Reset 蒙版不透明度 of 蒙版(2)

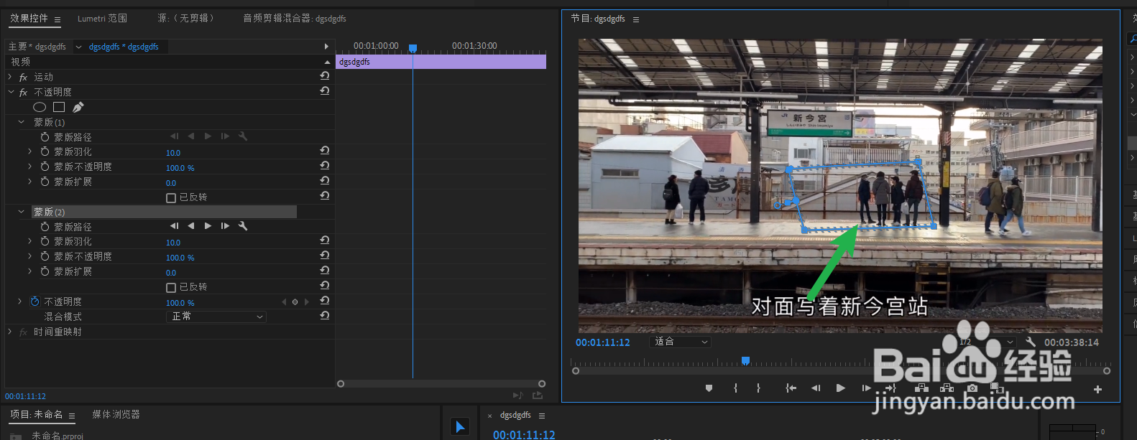[x=325, y=256]
